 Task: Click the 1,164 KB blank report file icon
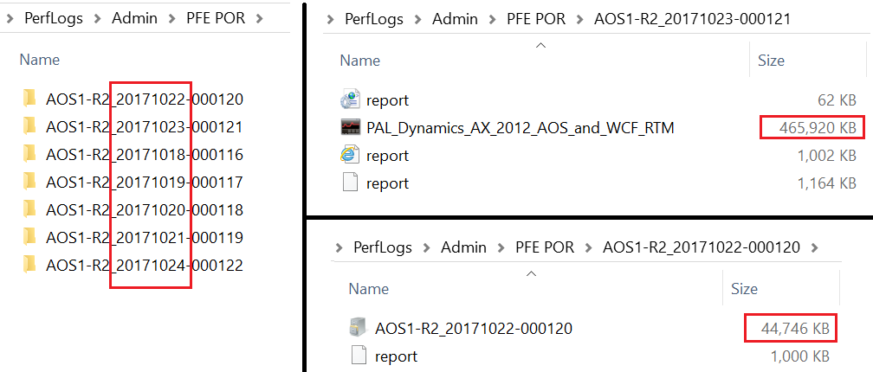[x=350, y=183]
